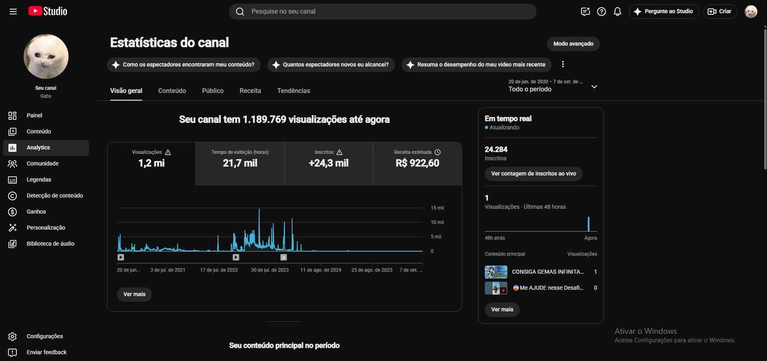Select Tempo de exibição metric card
Viewport: 767px width, 361px height.
(x=240, y=163)
